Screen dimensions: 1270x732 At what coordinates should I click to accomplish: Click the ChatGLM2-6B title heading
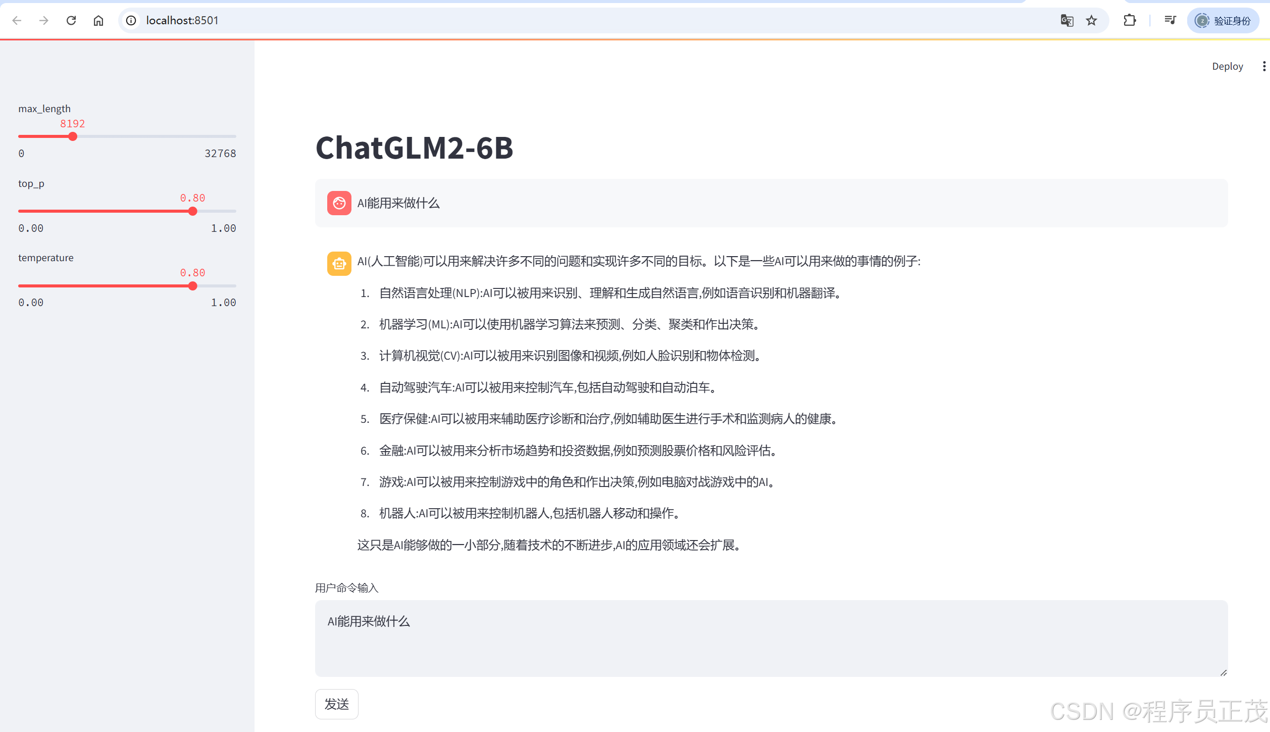pos(415,148)
